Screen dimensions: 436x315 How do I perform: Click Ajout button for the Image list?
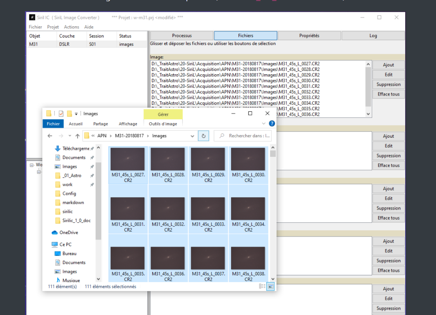coord(388,65)
